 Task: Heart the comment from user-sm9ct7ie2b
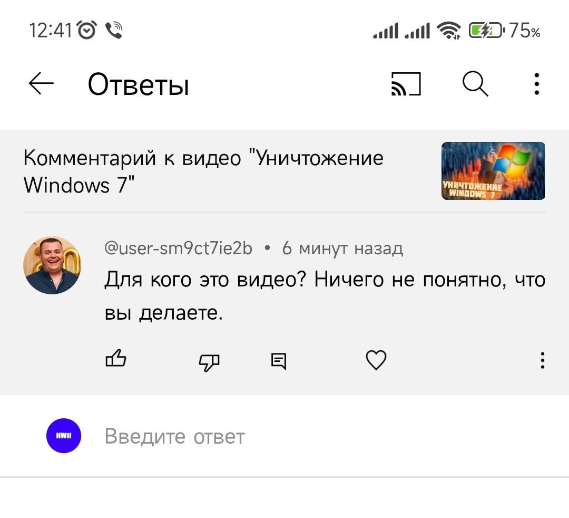click(x=376, y=360)
